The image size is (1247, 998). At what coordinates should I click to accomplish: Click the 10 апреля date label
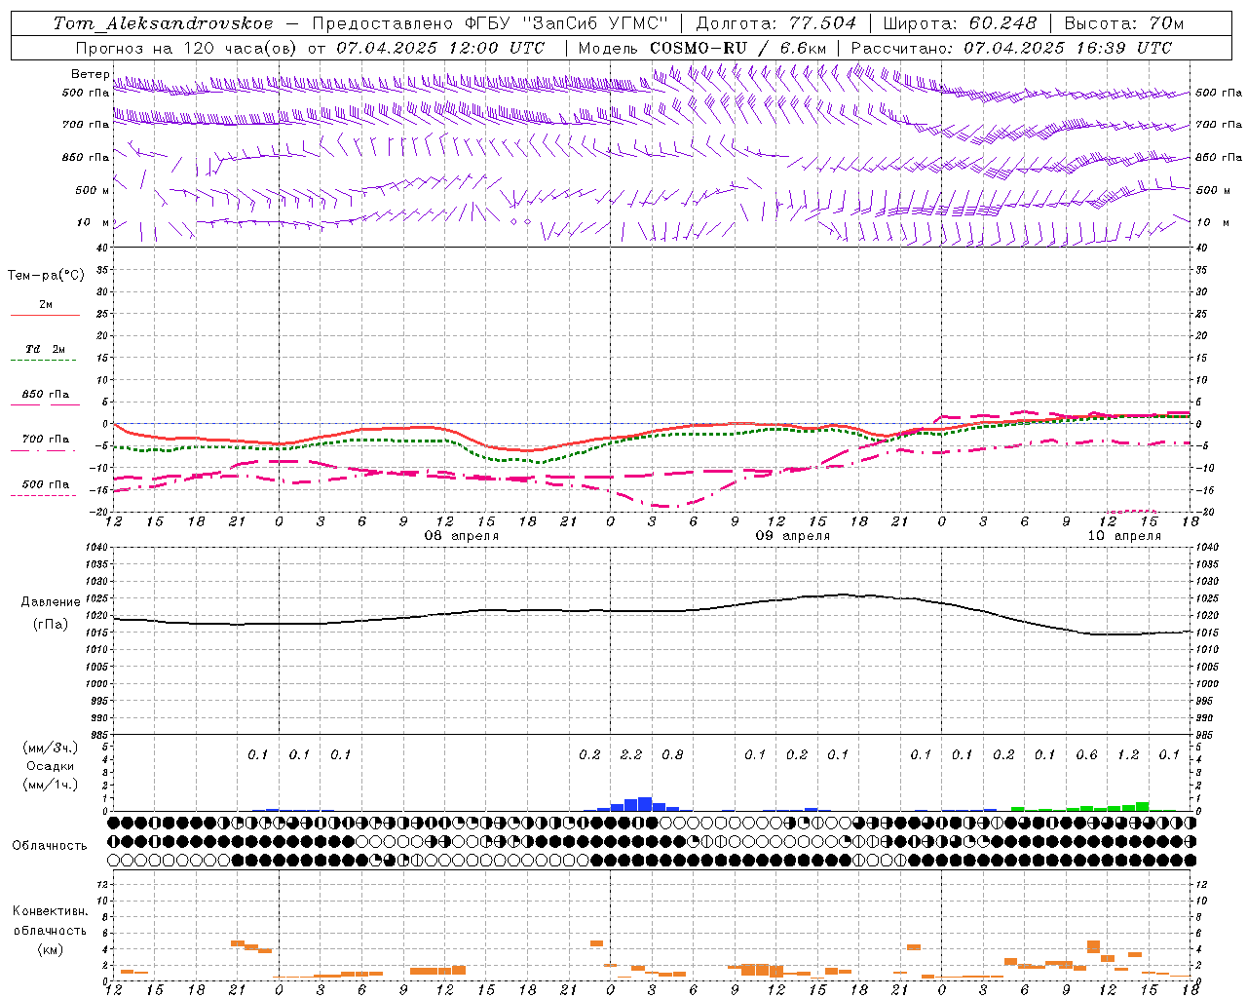1124,536
